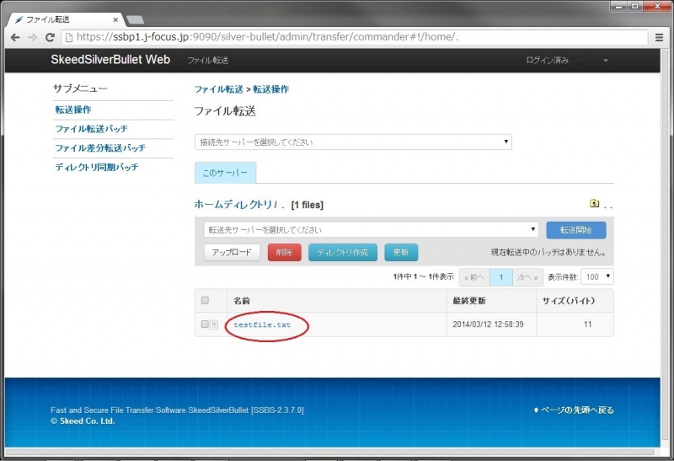Toggle the select-all checkbox in the table header

coord(205,300)
